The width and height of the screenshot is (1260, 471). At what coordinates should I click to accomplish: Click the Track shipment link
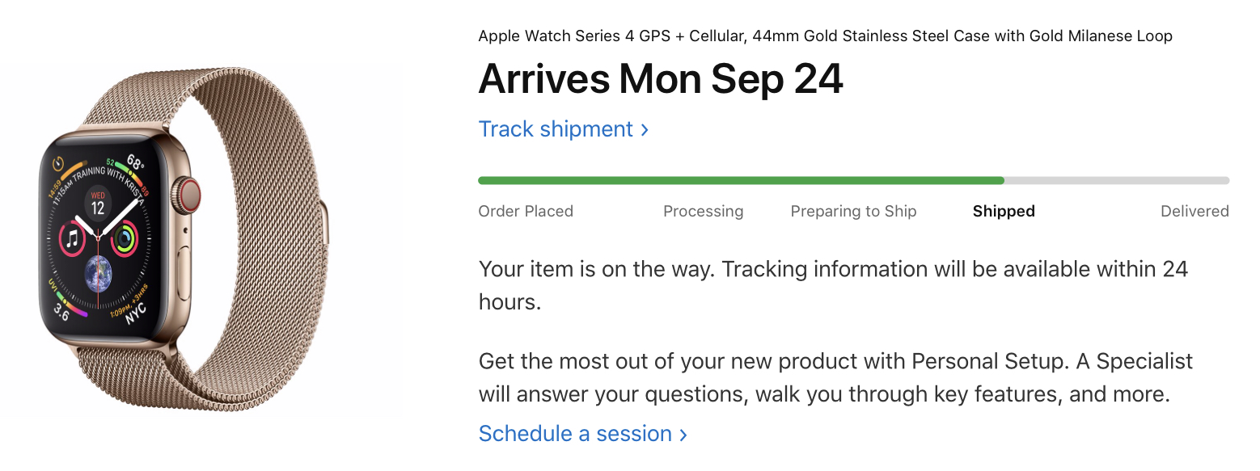pyautogui.click(x=556, y=129)
